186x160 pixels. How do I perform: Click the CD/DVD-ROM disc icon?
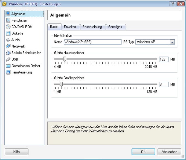coord(8,27)
